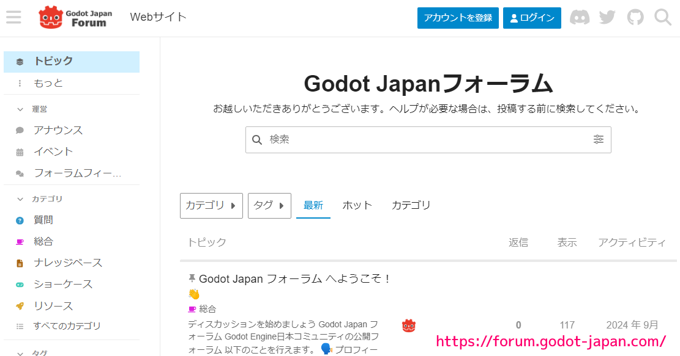
Task: Sort topics by アクティビティ column
Action: point(632,242)
